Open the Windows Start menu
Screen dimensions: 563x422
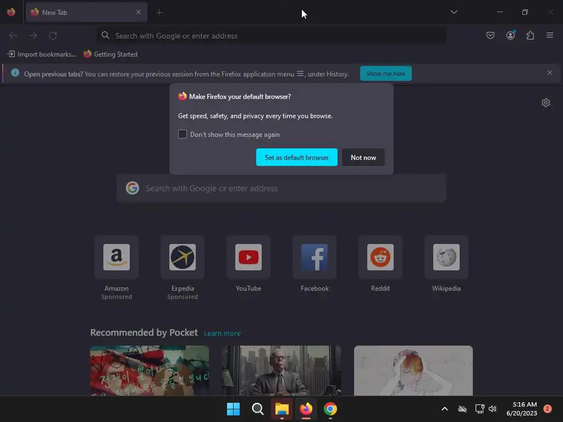click(233, 409)
